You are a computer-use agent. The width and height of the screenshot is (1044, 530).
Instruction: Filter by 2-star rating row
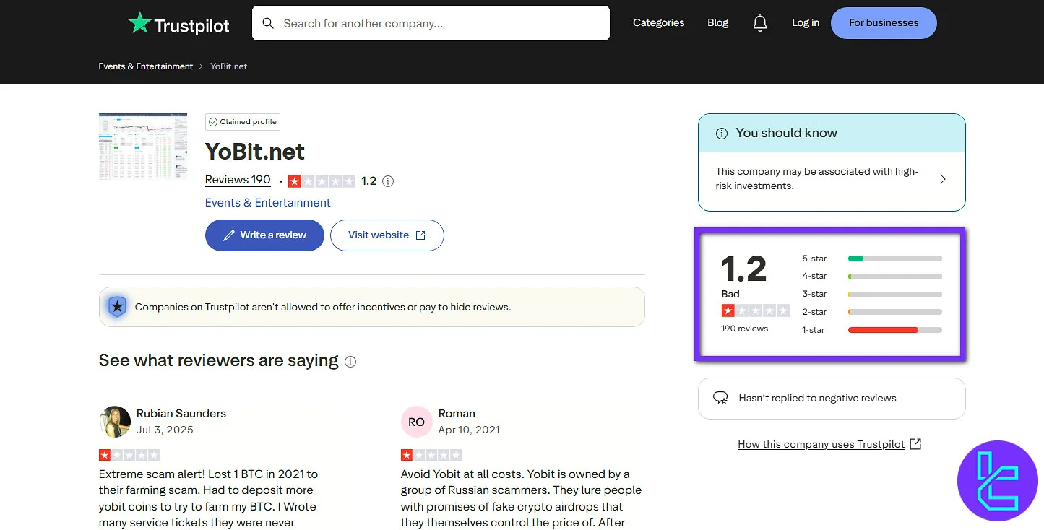872,313
